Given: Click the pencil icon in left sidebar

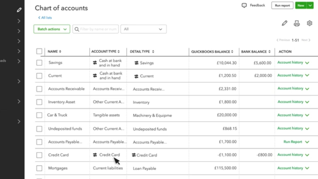Looking at the screenshot, I should coord(19,10).
